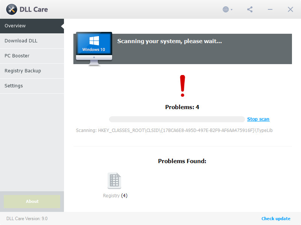Click the Registry (4) label
Viewport: 301px width, 225px height.
[115, 195]
